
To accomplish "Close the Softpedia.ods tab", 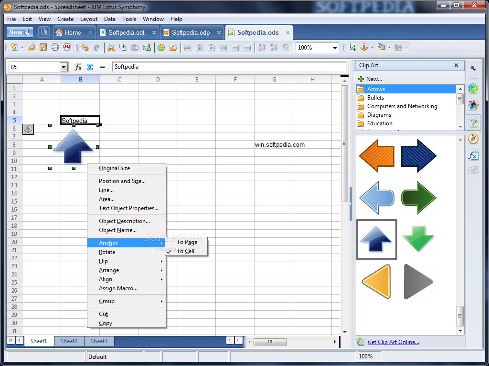I will point(287,33).
